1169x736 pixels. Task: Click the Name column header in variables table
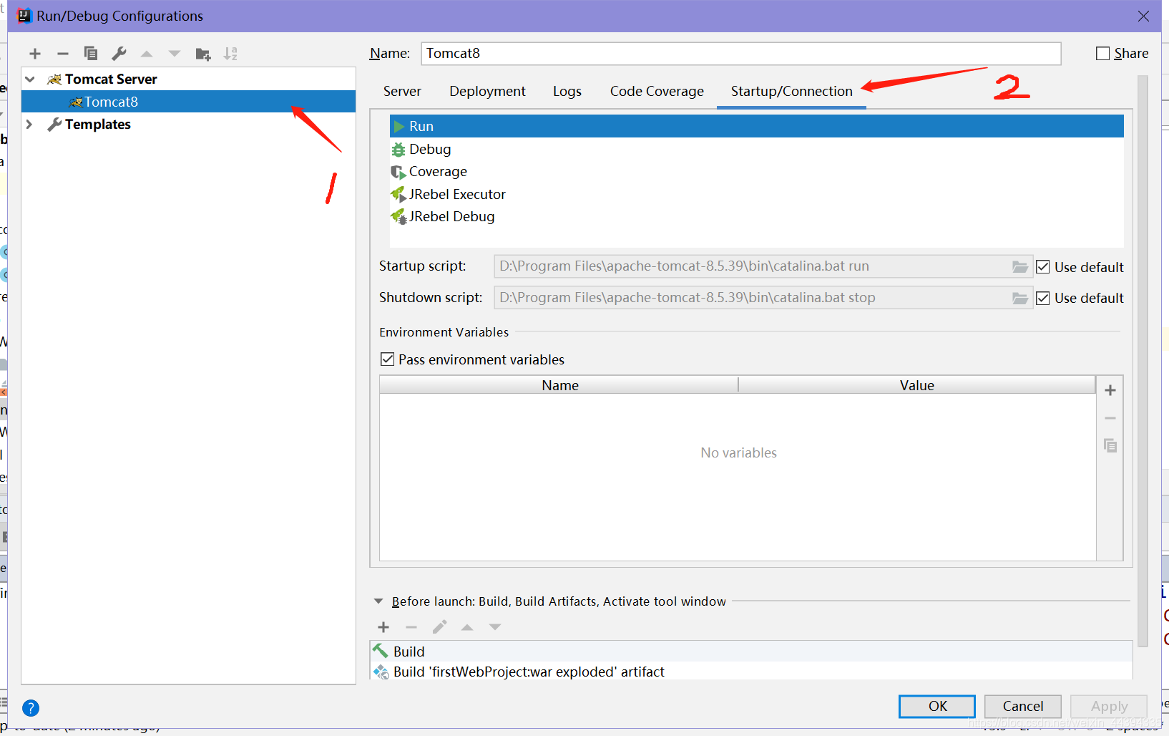(x=559, y=385)
